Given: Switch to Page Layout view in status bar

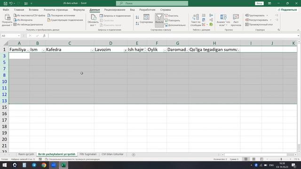Looking at the screenshot, I should pyautogui.click(x=253, y=159).
